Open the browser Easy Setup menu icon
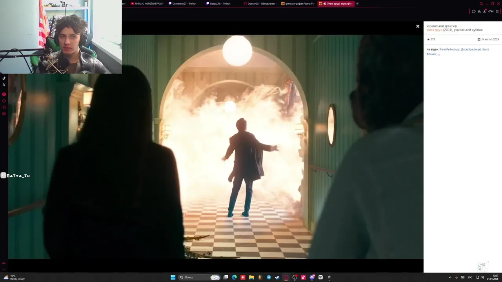502x282 pixels. 497,11
